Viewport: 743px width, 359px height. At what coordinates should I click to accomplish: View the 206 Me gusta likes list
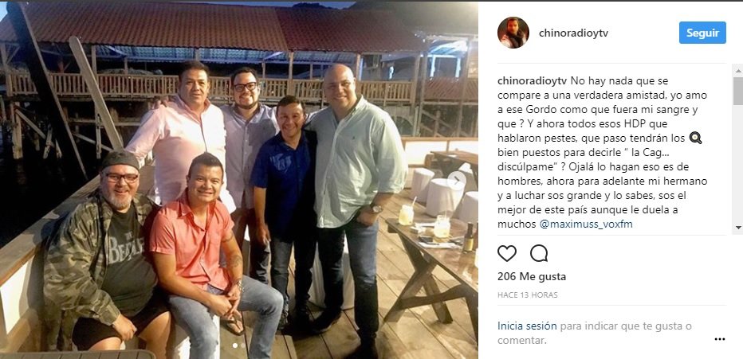pos(532,277)
